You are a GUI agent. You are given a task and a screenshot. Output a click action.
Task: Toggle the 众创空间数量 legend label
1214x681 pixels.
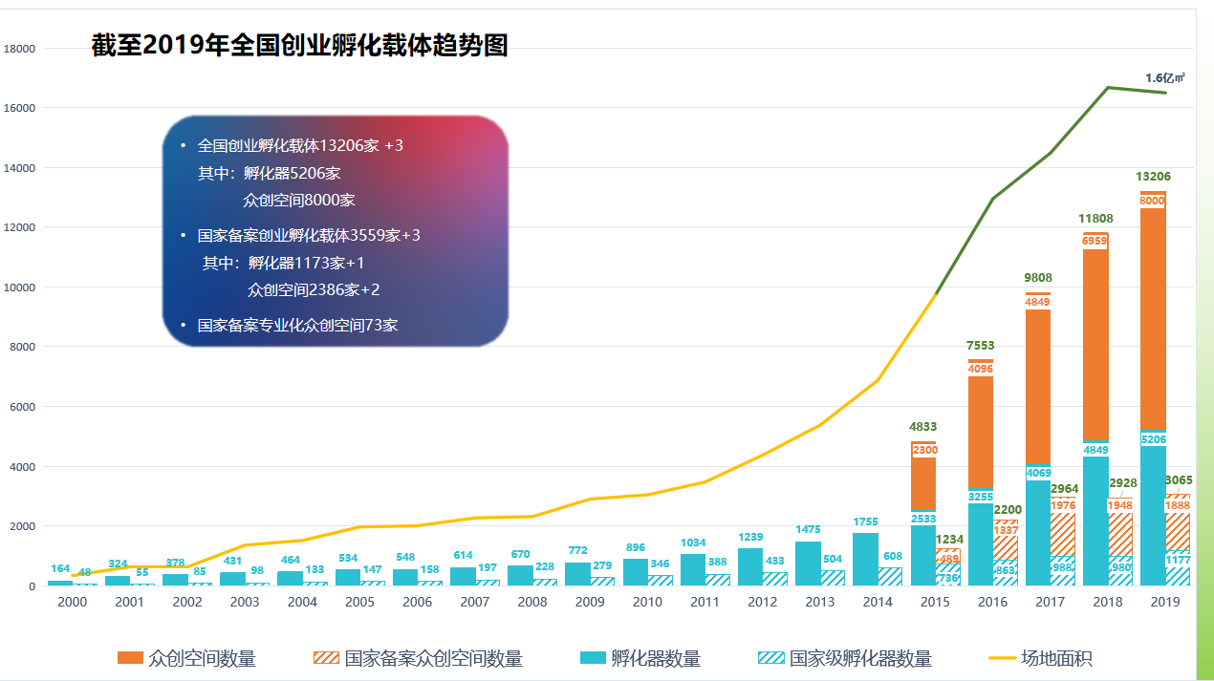pyautogui.click(x=202, y=658)
